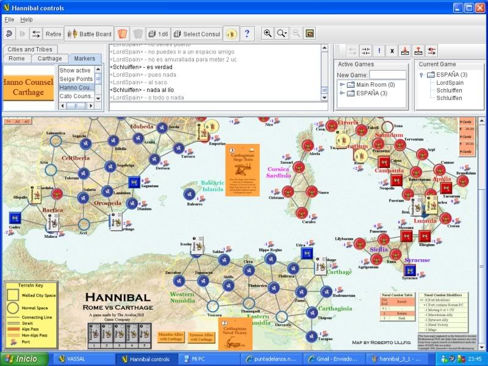This screenshot has width=488, height=366.
Task: Click the Syracuse blue walled city marker
Action: (410, 270)
